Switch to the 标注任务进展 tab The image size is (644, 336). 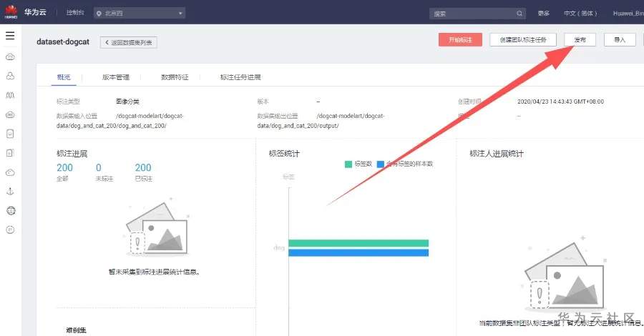[x=240, y=77]
